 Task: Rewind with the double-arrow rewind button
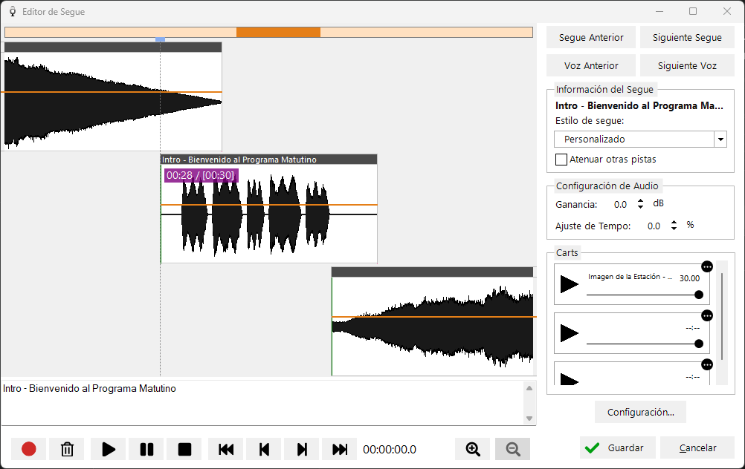226,449
